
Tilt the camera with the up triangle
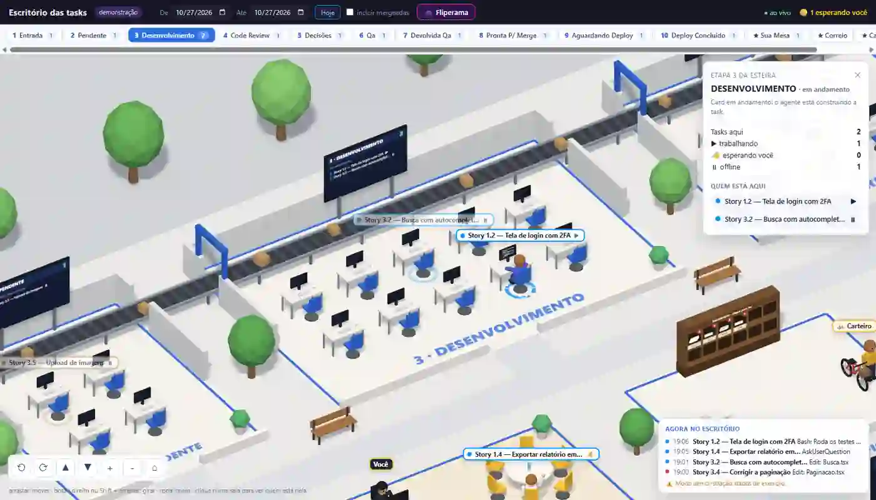[x=65, y=467]
